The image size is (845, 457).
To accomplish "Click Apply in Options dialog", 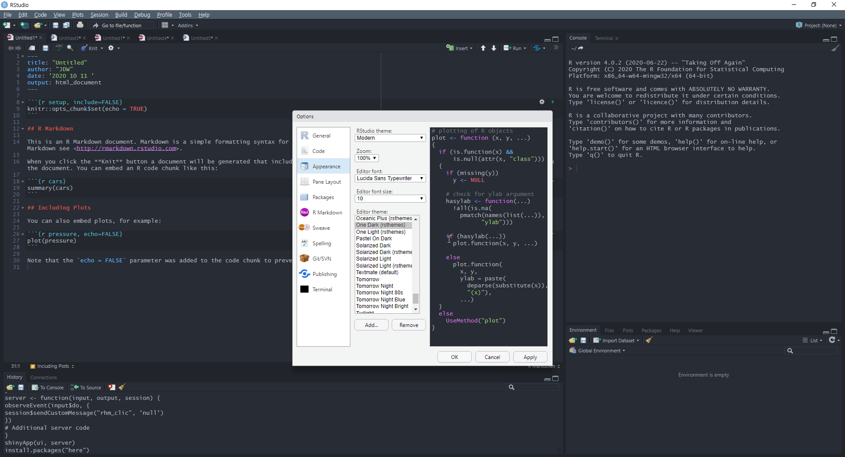I will click(x=530, y=357).
